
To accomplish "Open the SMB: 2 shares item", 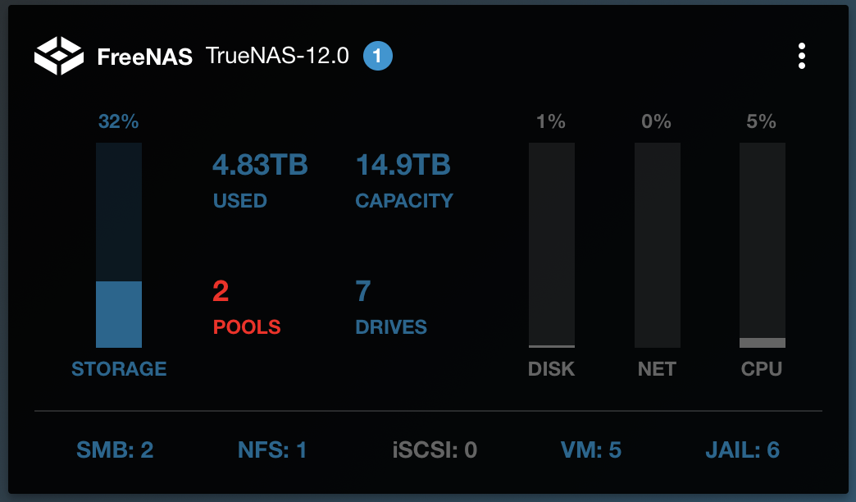I will tap(115, 450).
